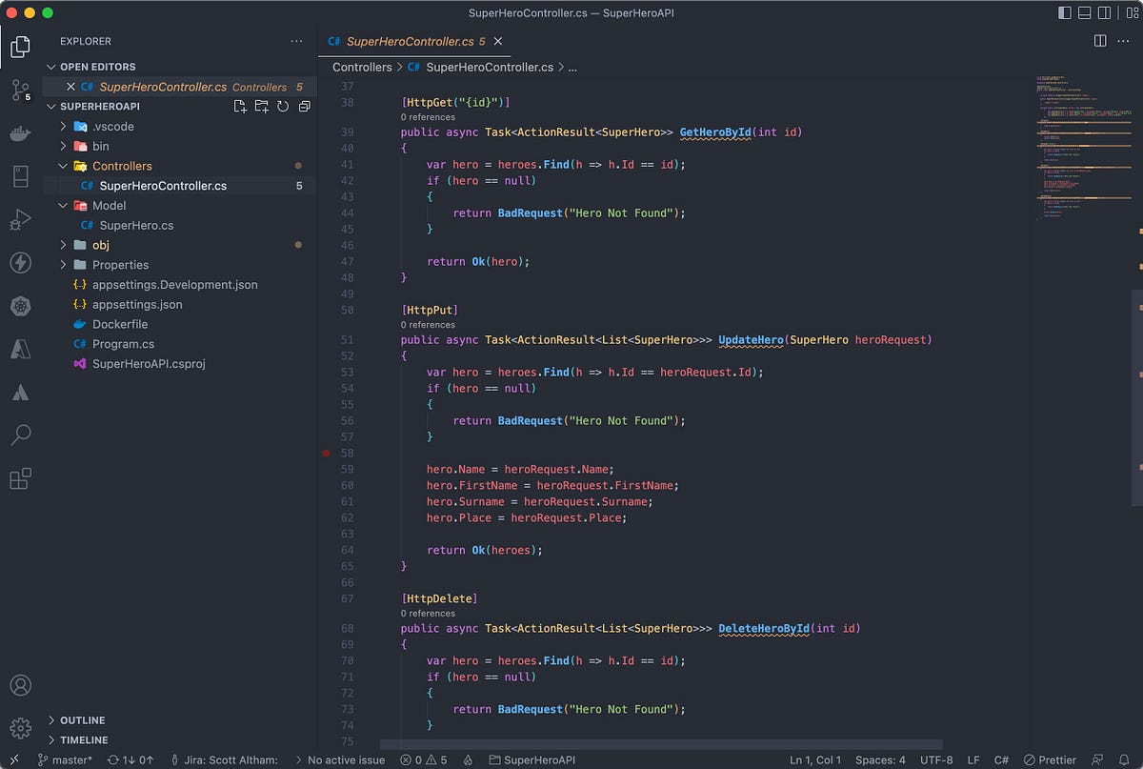The image size is (1143, 769).
Task: Open the Extensions view
Action: (20, 479)
